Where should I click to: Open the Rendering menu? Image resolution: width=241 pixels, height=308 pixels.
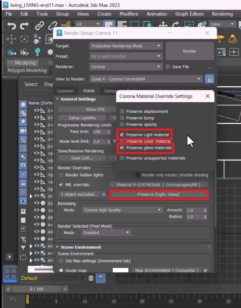click(x=222, y=14)
